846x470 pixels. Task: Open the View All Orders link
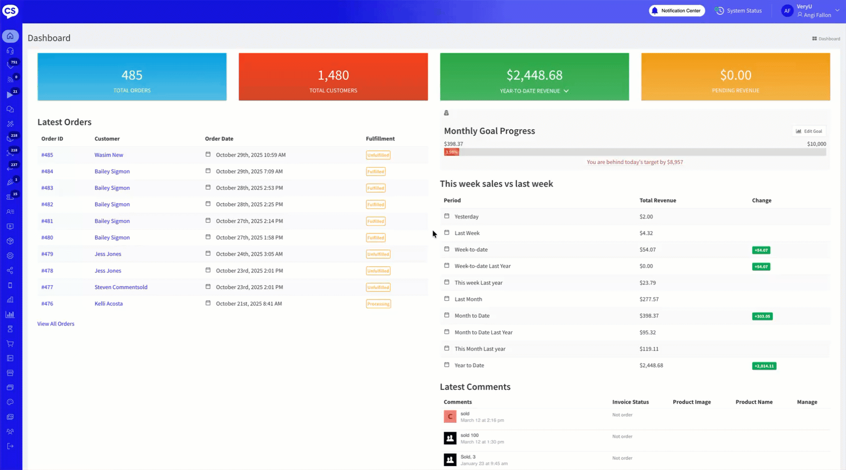pos(56,324)
